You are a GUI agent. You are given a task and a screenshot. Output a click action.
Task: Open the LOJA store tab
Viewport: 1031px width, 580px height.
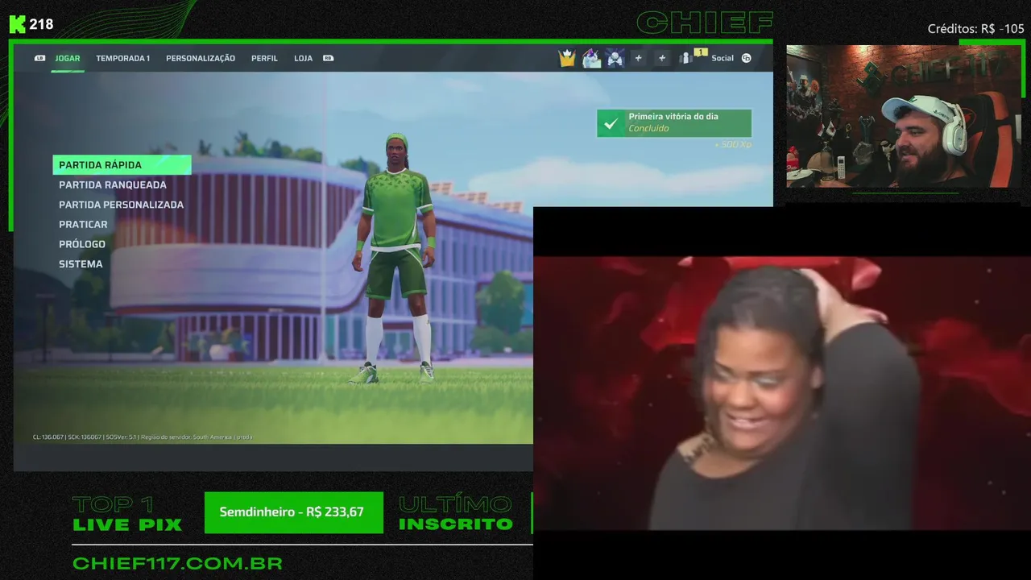(303, 58)
